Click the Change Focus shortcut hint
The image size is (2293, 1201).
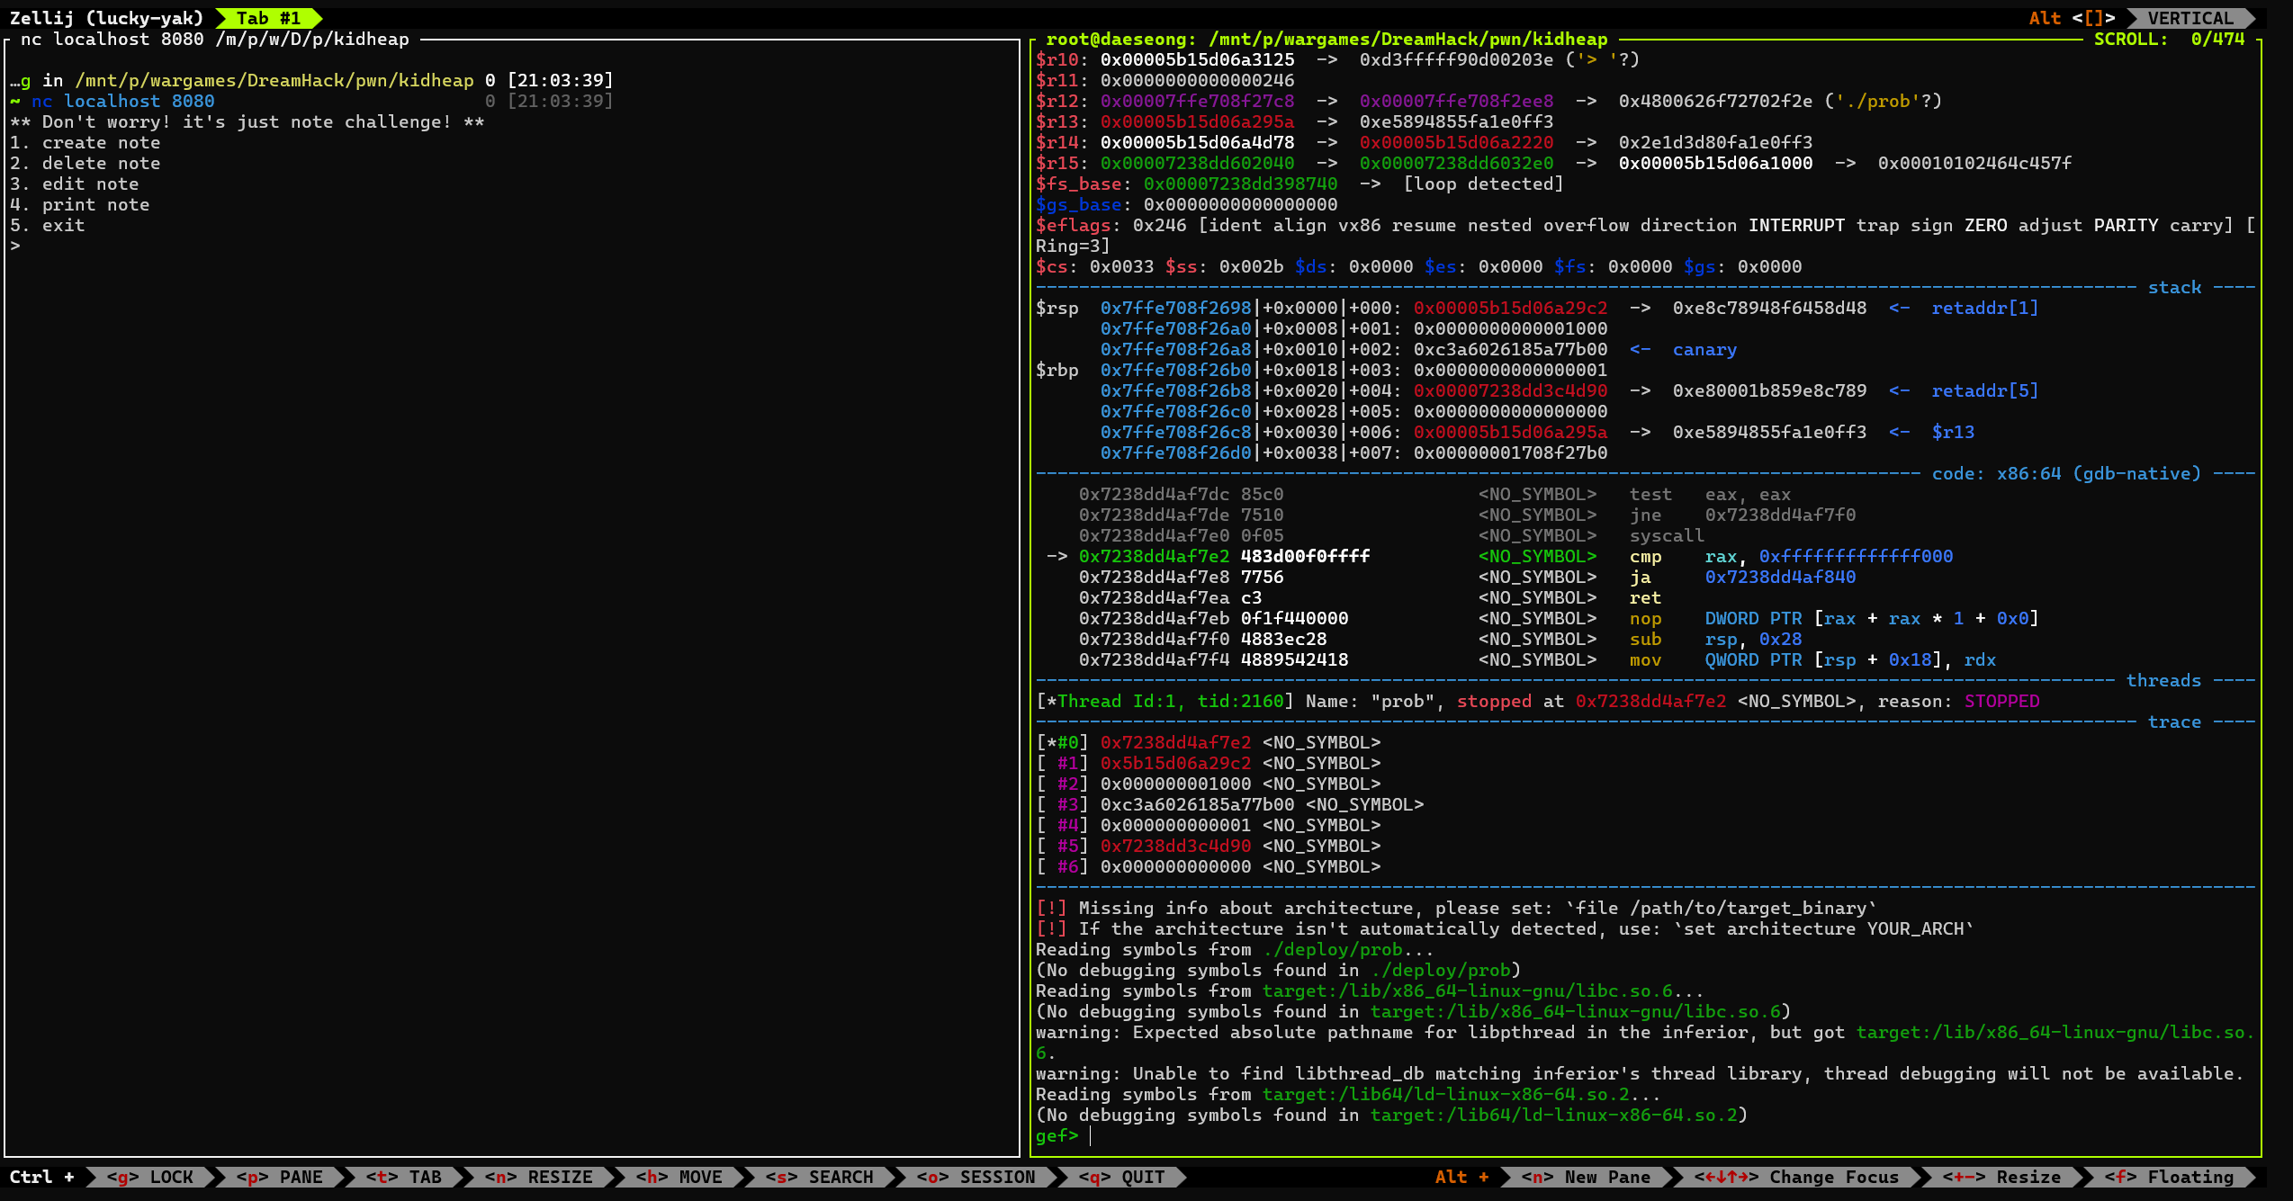point(1796,1177)
